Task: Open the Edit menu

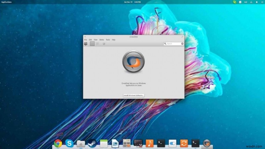Action: coord(90,40)
